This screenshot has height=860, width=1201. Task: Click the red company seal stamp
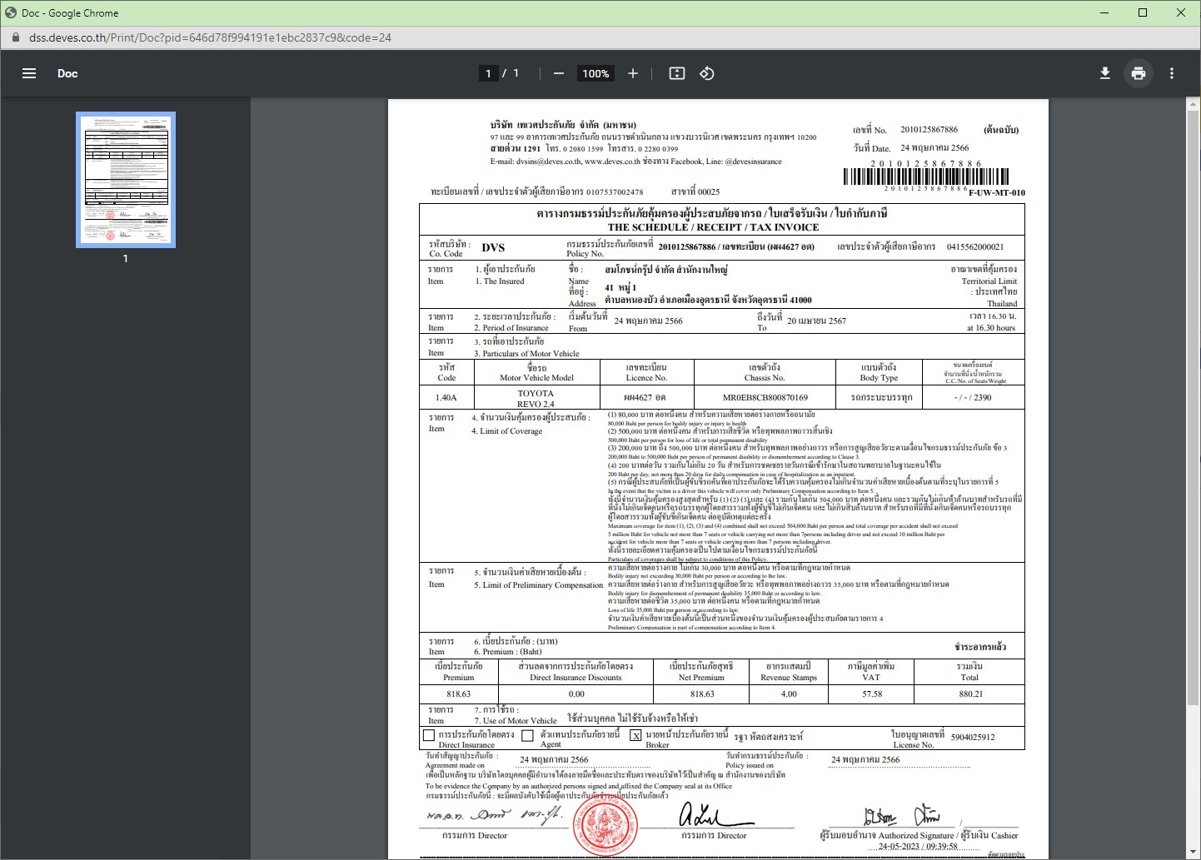point(605,826)
